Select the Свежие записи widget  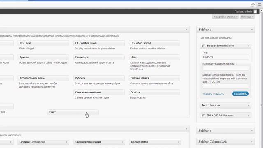coord(155,78)
